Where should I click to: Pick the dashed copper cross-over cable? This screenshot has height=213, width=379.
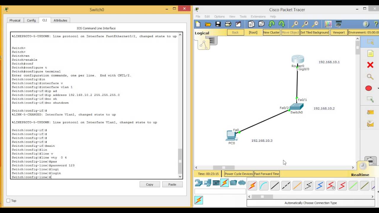[x=286, y=186]
